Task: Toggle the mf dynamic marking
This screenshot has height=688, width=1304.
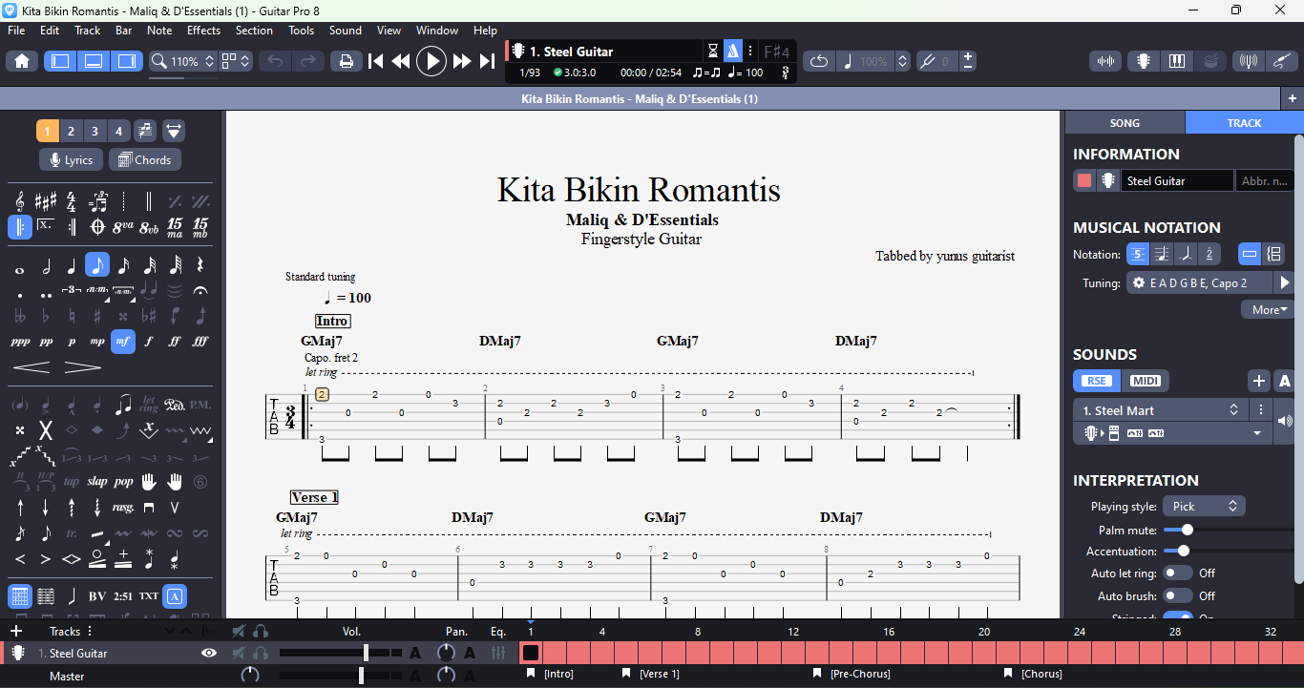Action: pos(123,342)
